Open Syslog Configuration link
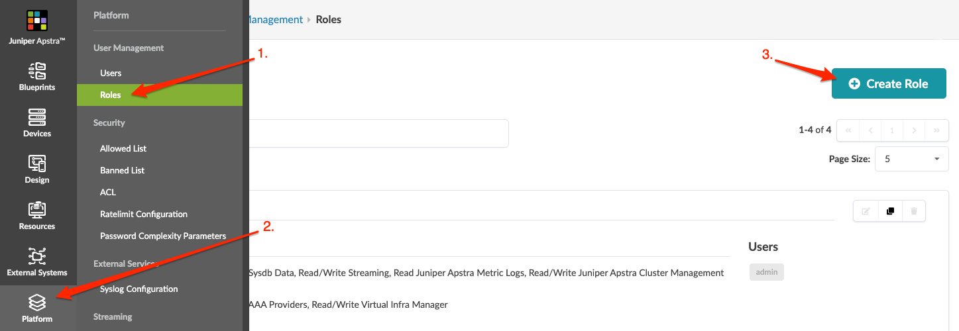 tap(139, 289)
